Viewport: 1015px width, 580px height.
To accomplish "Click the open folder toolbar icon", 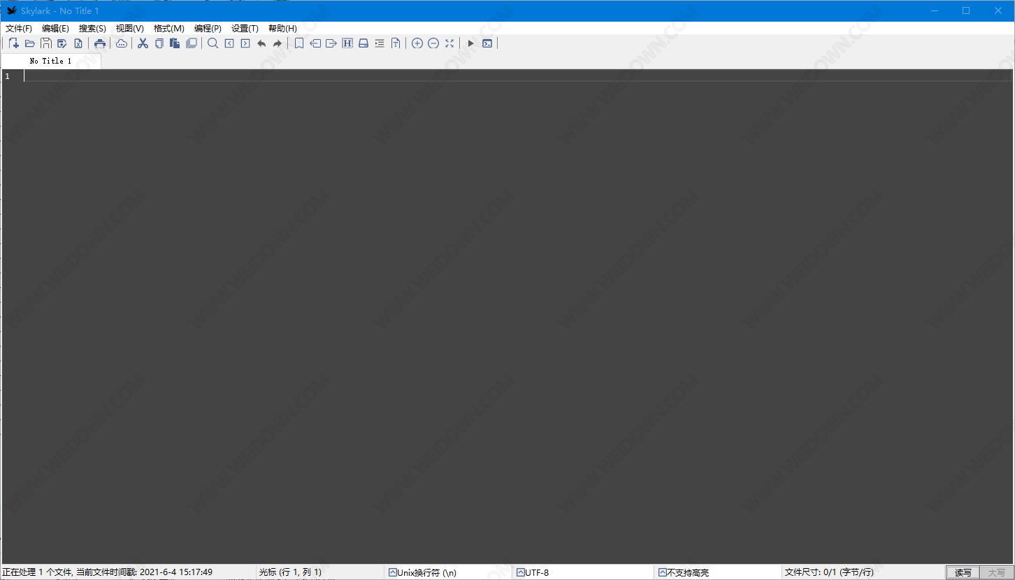I will [x=29, y=43].
